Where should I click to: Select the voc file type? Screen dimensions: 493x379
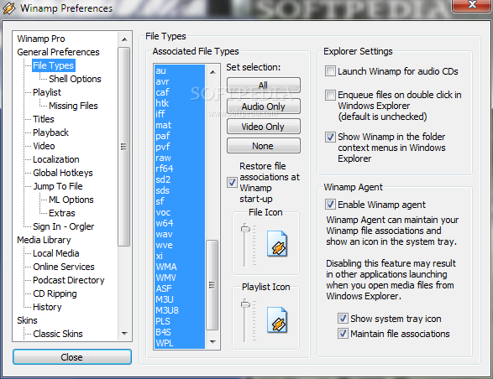pos(180,212)
